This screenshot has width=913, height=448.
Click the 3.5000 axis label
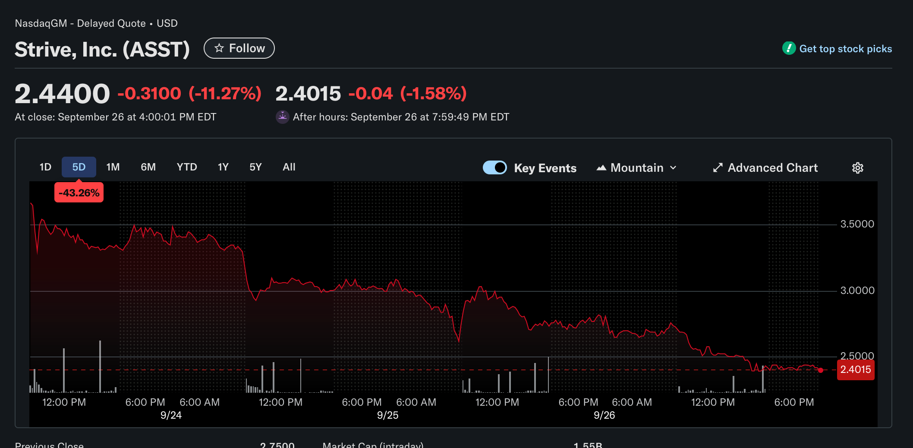pyautogui.click(x=857, y=224)
